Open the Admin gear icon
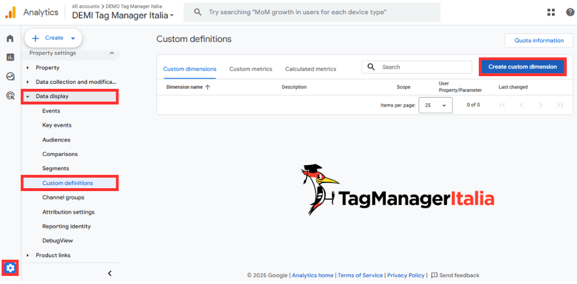 pos(10,268)
